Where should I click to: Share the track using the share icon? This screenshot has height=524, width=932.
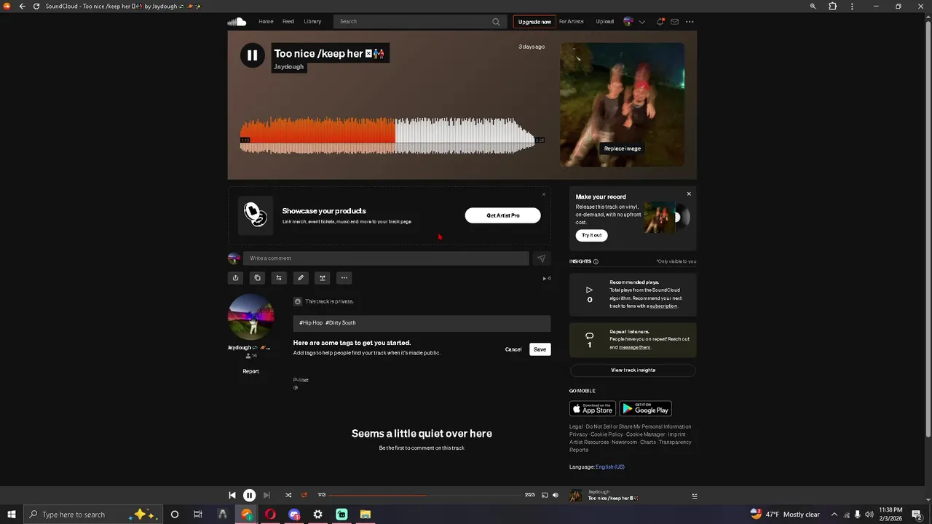[x=235, y=277]
